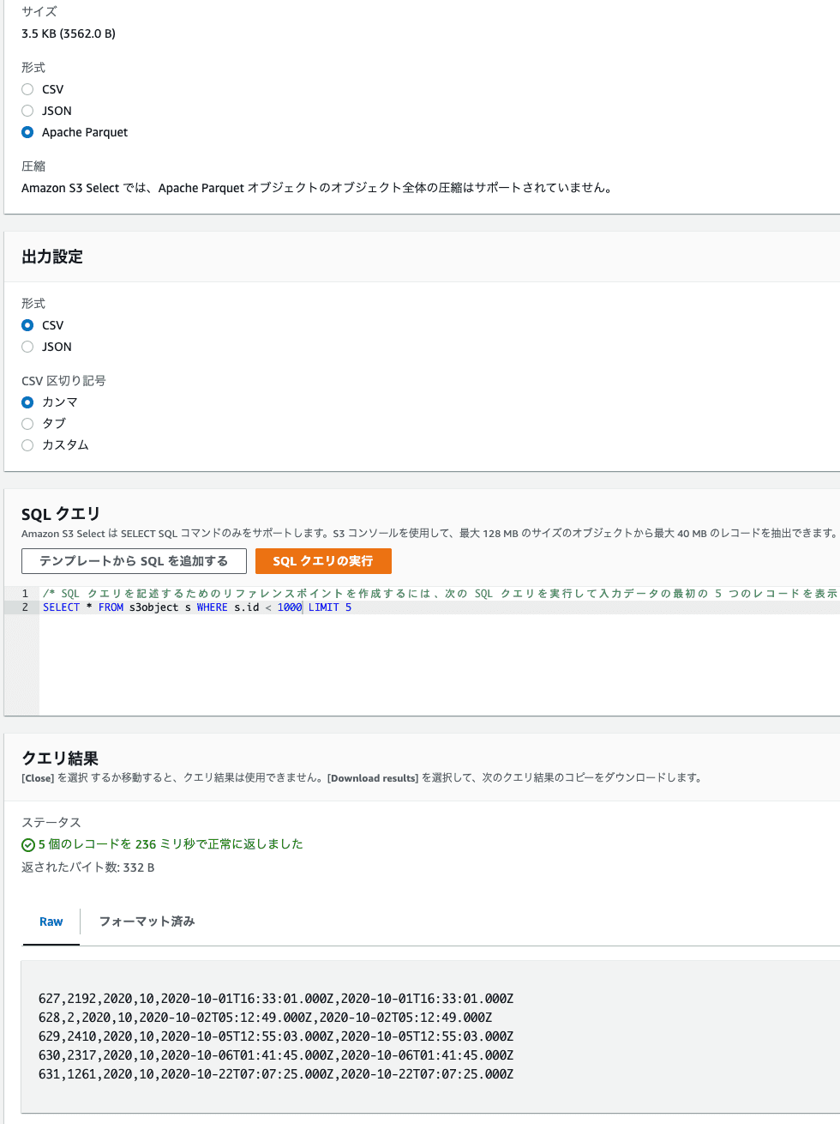
Task: Select カンマ as the CSV delimiter
Action: pos(27,402)
